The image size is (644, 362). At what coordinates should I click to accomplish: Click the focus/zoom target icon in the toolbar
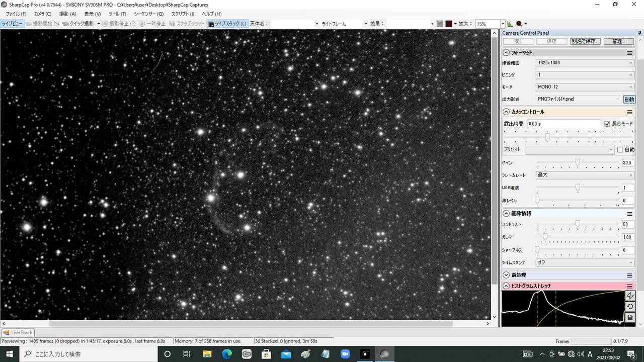coord(519,24)
